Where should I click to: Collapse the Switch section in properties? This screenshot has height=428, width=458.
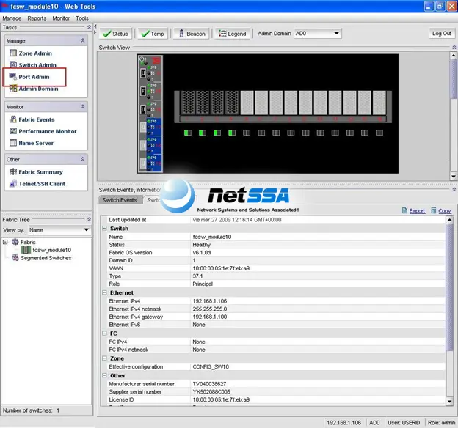(x=104, y=229)
